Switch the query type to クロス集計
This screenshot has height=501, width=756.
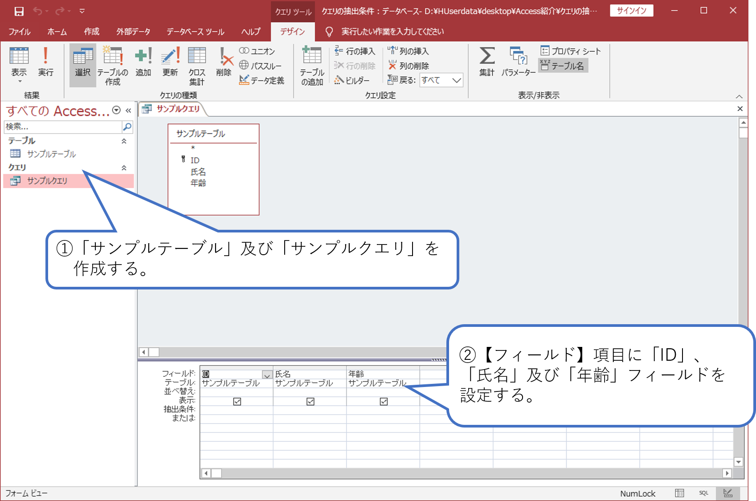[196, 65]
